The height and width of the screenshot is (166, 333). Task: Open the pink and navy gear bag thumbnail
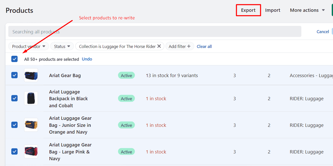click(x=31, y=151)
